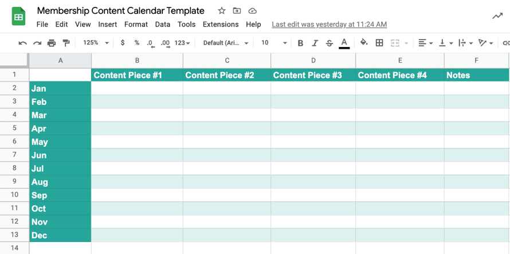Print the spreadsheet with the printer icon

click(52, 43)
